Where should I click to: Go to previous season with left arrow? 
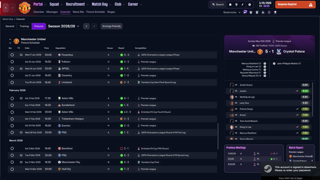[86, 26]
